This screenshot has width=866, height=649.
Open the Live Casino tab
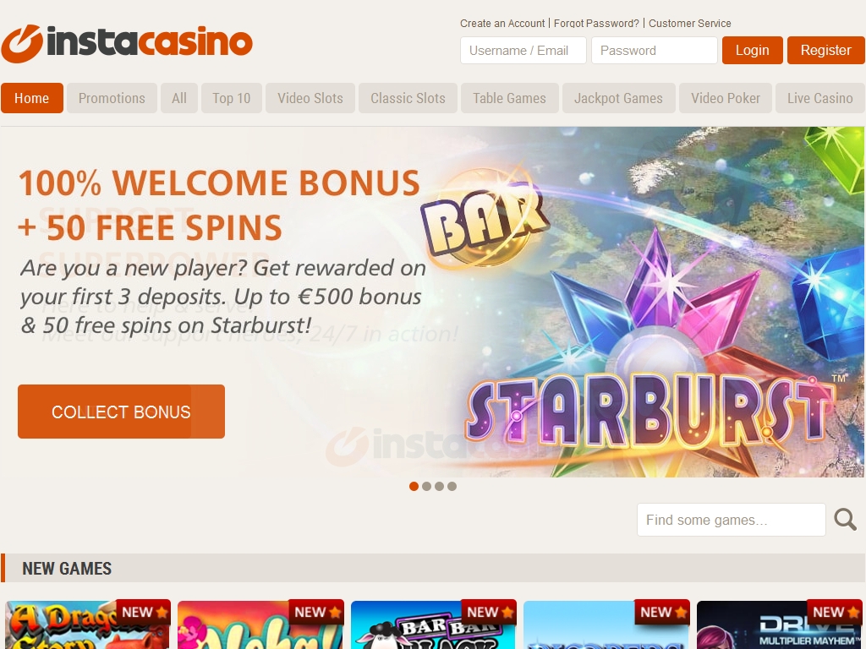click(820, 98)
